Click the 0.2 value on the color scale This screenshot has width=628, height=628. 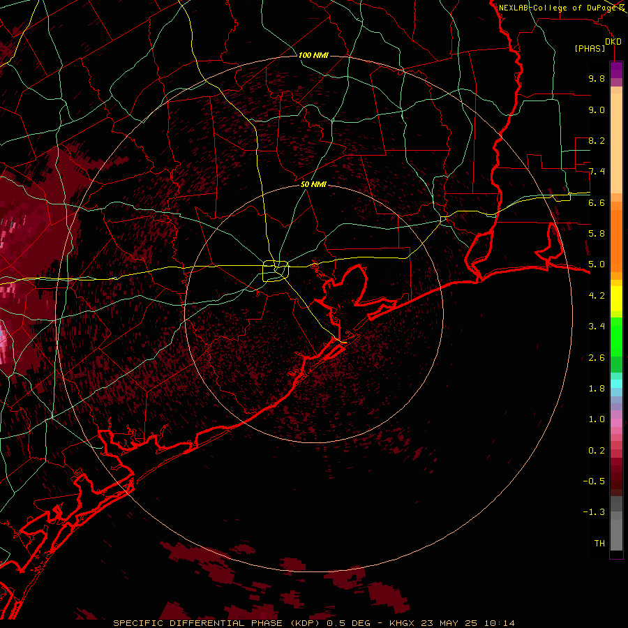pyautogui.click(x=597, y=451)
